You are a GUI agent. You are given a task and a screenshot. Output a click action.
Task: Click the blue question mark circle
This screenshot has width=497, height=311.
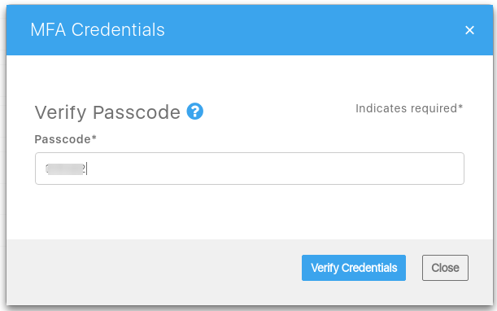(x=194, y=112)
